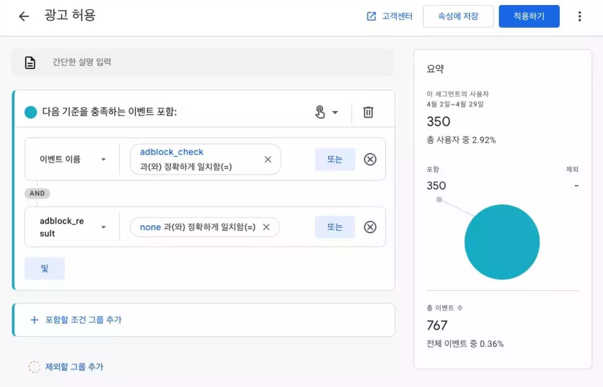Clear the none filter chip
The height and width of the screenshot is (387, 603).
coord(266,227)
